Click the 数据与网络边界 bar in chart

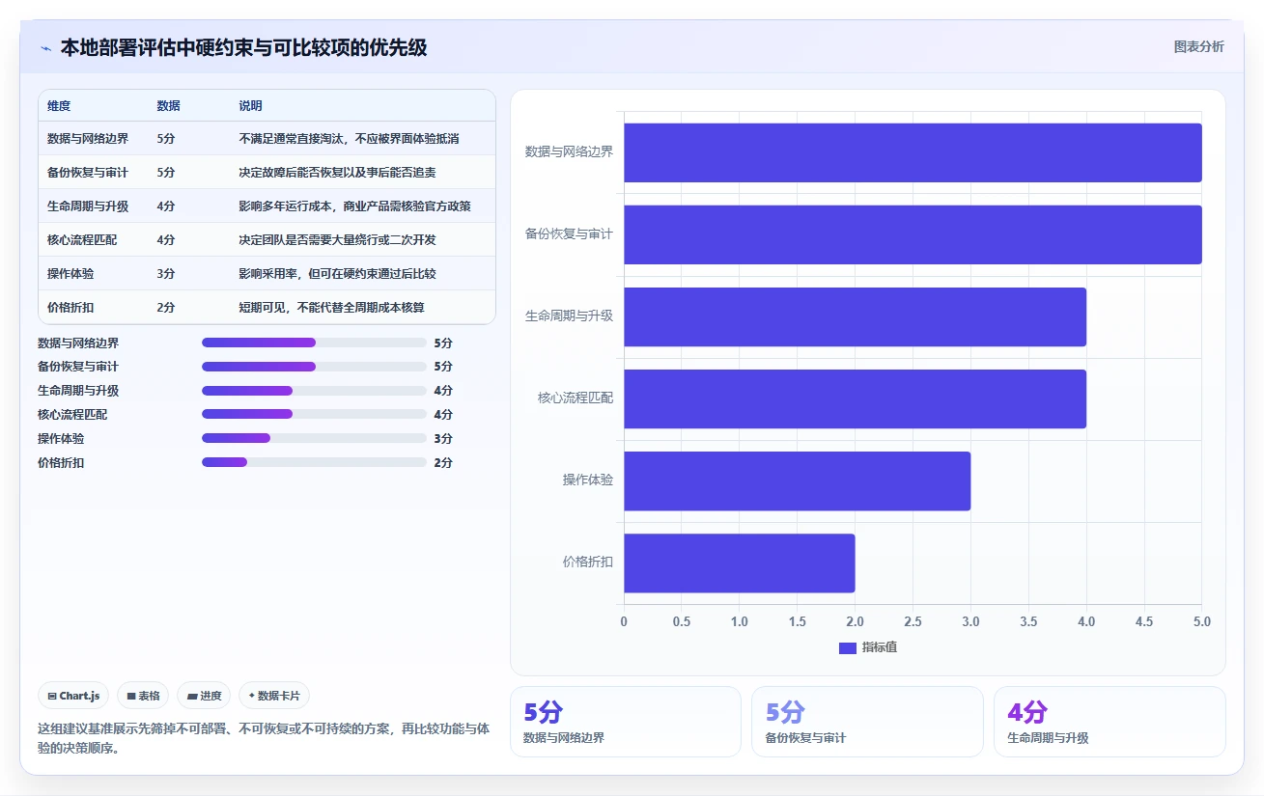[913, 152]
